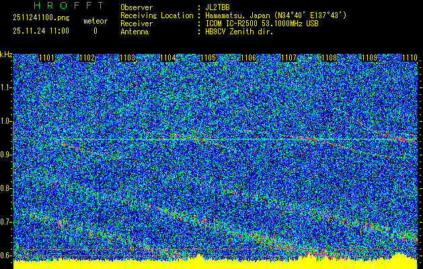Click the meteor count label
The width and height of the screenshot is (423, 269).
(x=95, y=21)
